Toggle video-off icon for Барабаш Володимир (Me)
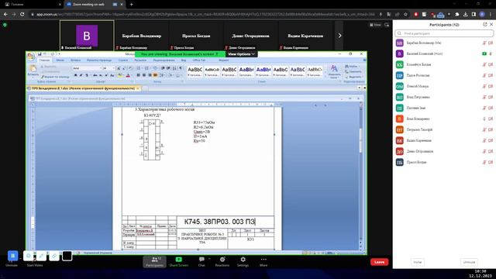The height and width of the screenshot is (279, 496). (x=491, y=43)
